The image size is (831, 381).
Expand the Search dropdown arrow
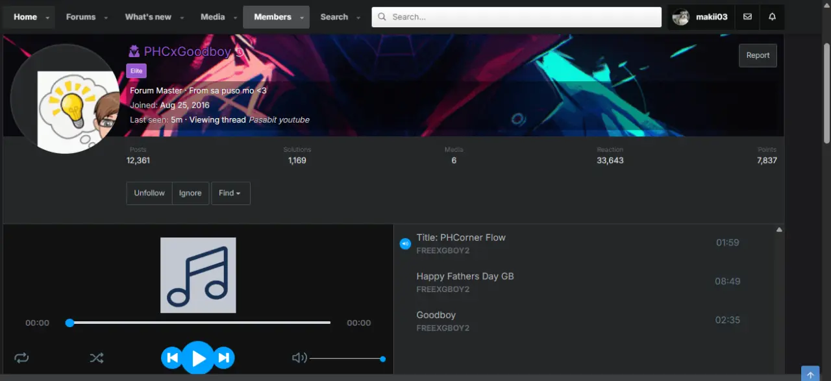click(358, 18)
